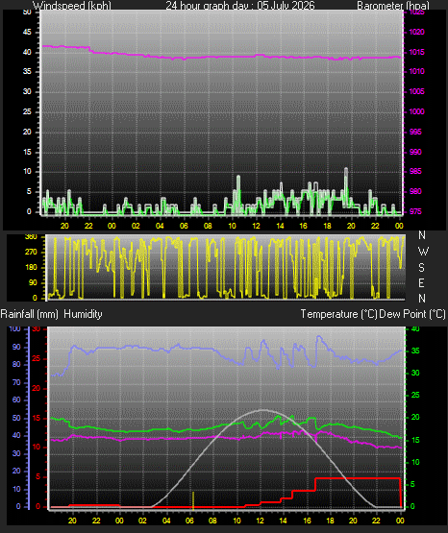Click wind direction axis value 360

click(x=31, y=237)
